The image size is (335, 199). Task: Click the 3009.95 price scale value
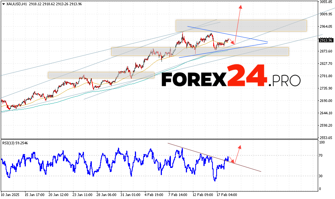point(326,14)
